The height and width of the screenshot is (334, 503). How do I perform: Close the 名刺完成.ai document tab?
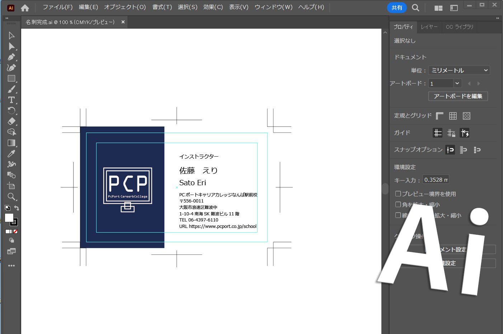(123, 22)
